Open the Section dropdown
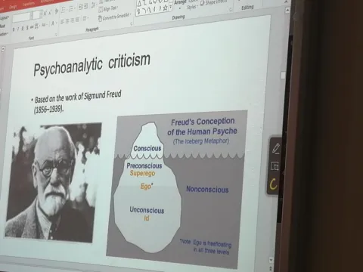 pyautogui.click(x=4, y=34)
